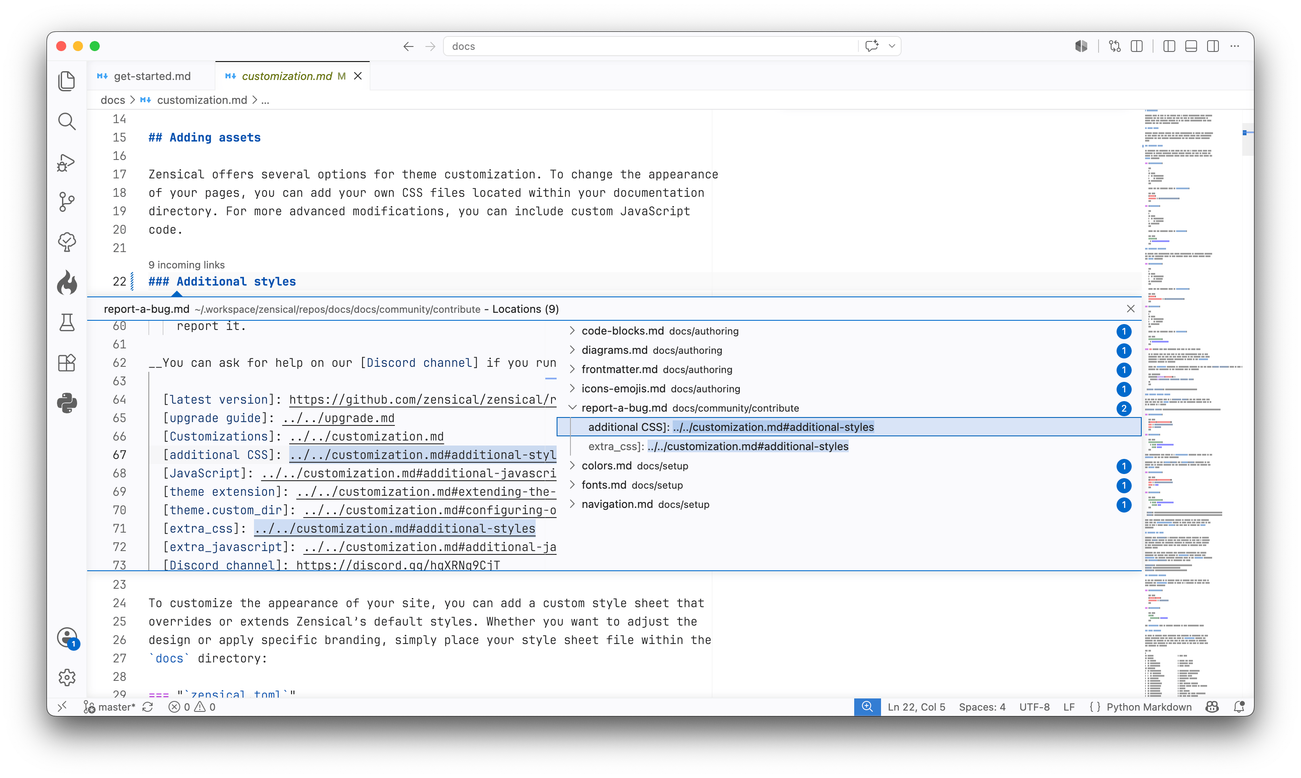
Task: Change the UTF-8 encoding
Action: click(x=1034, y=707)
